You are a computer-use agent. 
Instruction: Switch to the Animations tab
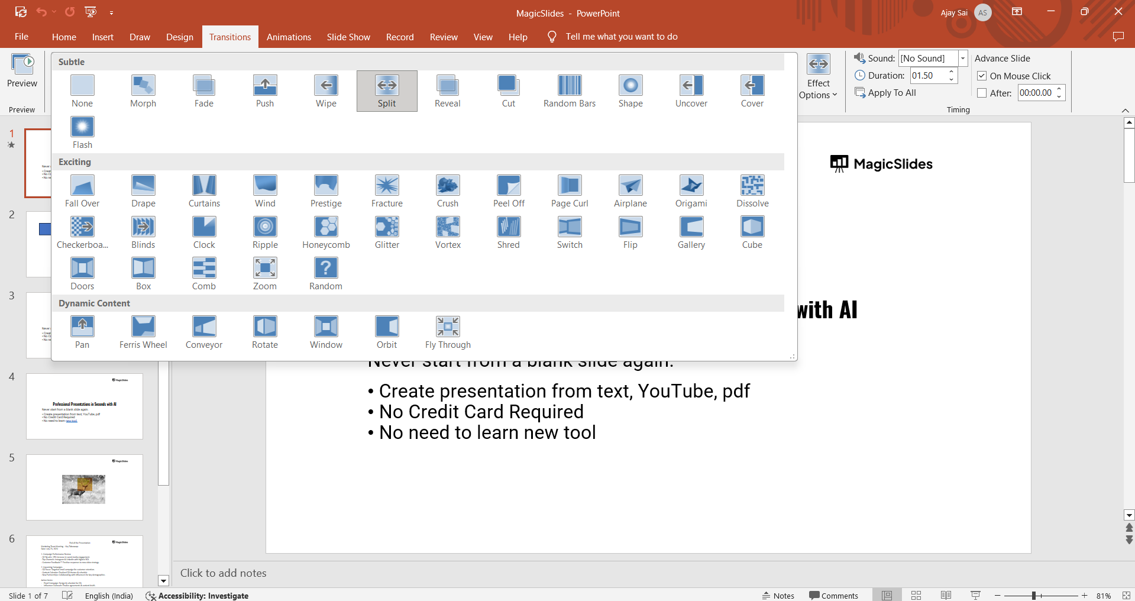(289, 37)
